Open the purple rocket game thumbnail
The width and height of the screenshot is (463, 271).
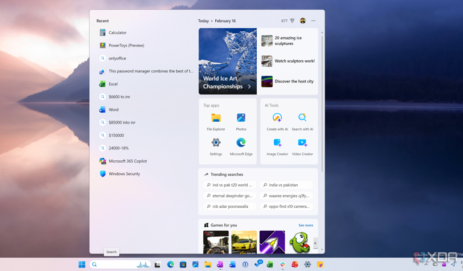pyautogui.click(x=272, y=242)
